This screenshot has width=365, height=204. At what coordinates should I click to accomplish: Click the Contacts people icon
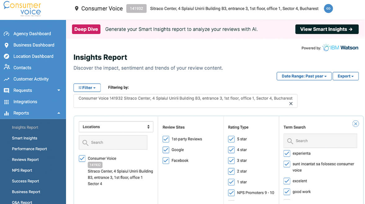(7, 67)
